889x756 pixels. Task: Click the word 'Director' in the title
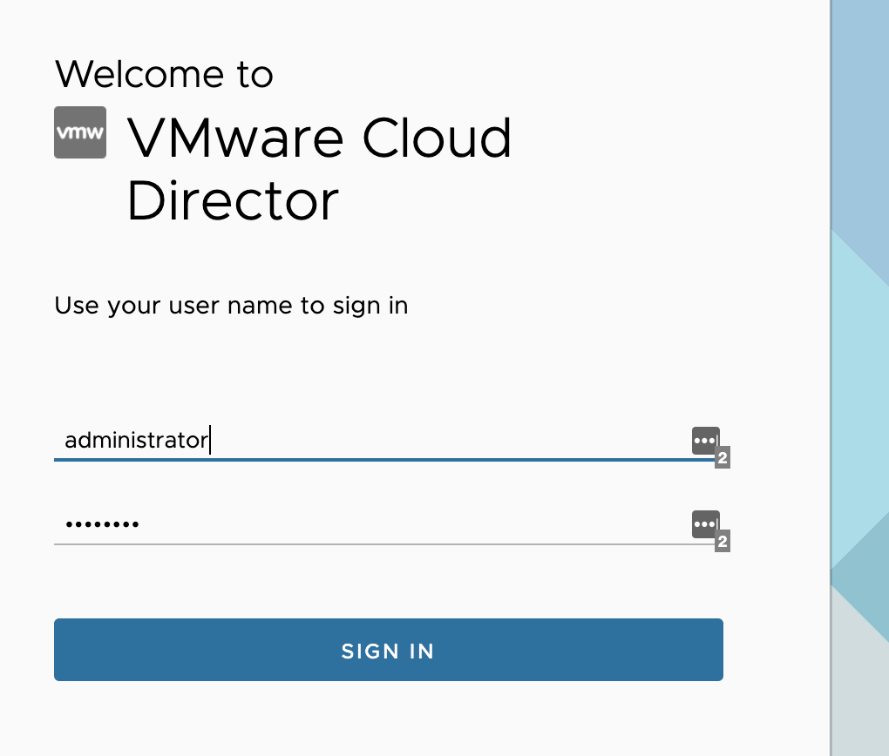[232, 200]
